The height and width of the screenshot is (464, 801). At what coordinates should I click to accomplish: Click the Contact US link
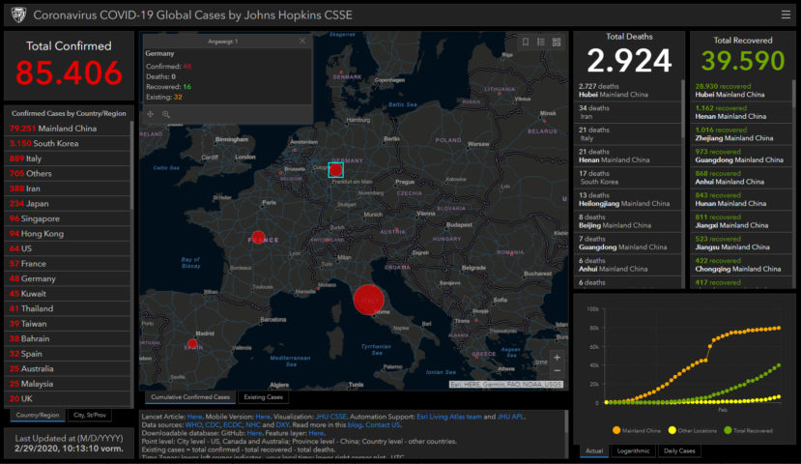pyautogui.click(x=383, y=425)
